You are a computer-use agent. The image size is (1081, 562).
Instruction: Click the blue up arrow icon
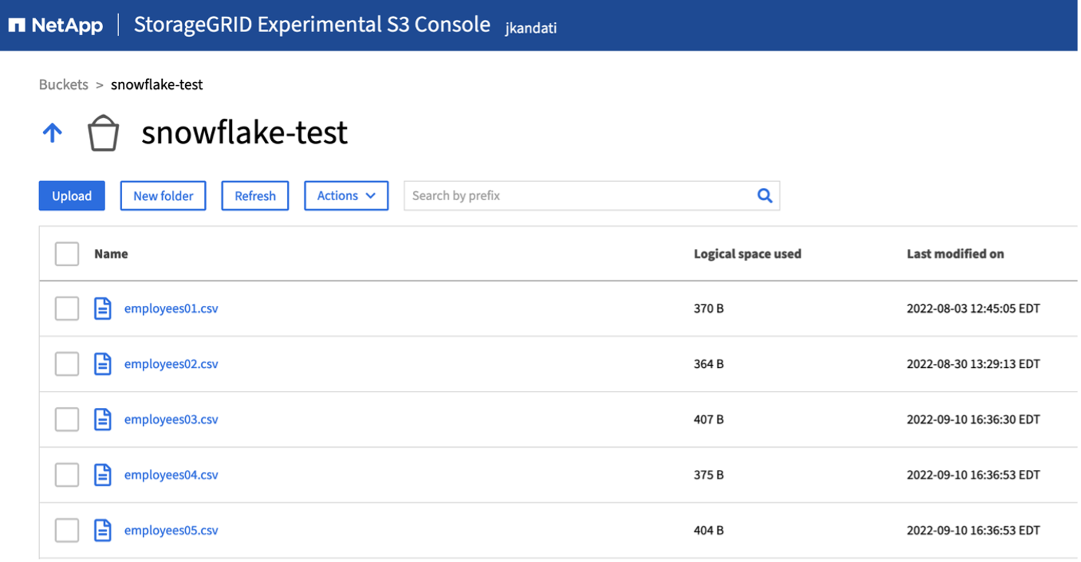(52, 133)
